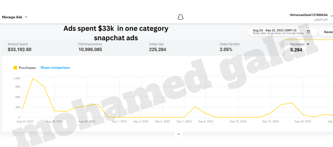Open the Purchases metric dropdown arrow

308,44
